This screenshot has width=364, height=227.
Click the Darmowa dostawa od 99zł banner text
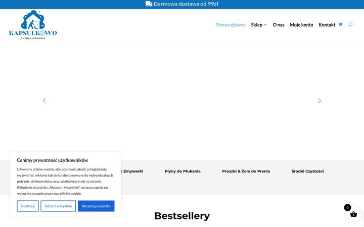[x=186, y=4]
